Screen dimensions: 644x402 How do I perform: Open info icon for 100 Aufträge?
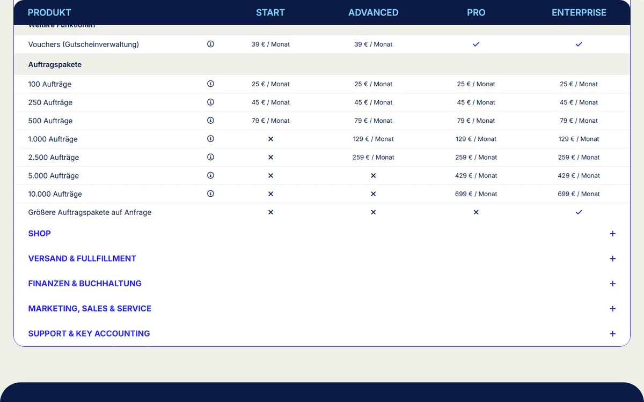pos(210,84)
